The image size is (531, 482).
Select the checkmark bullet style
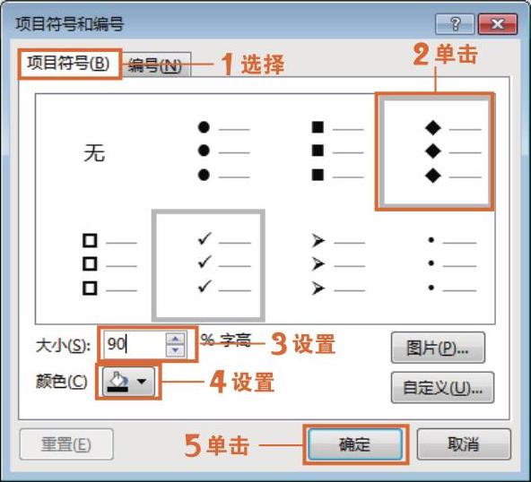point(208,265)
